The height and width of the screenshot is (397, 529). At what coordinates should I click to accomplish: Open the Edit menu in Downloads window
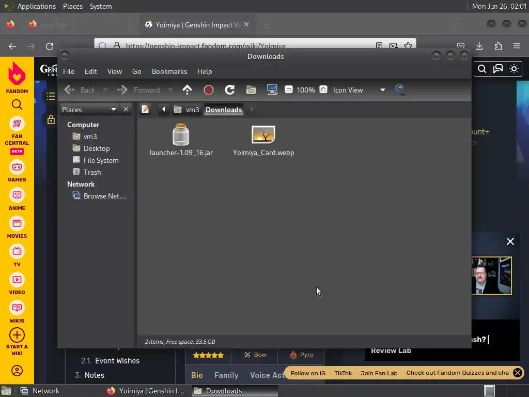pos(90,71)
